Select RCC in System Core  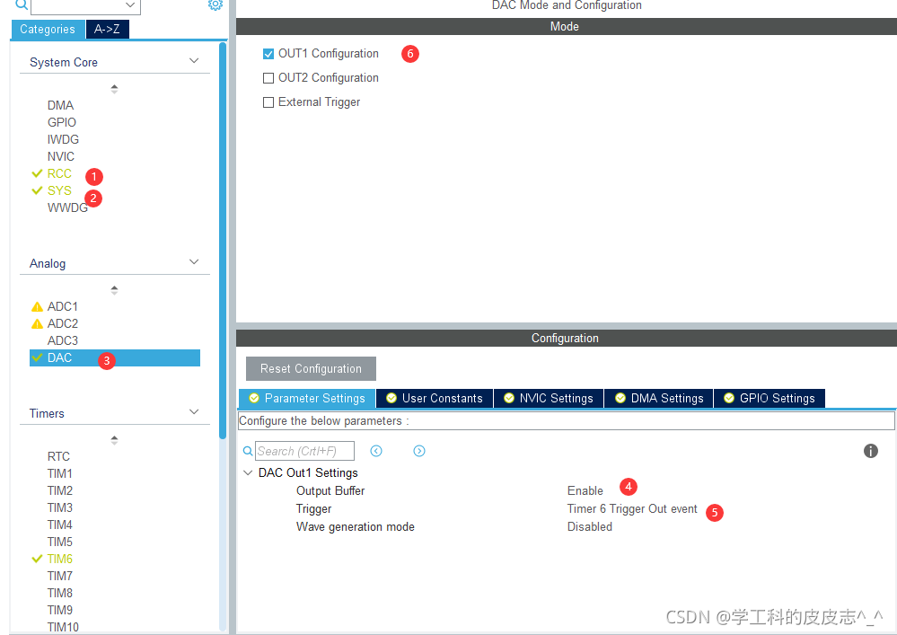59,173
